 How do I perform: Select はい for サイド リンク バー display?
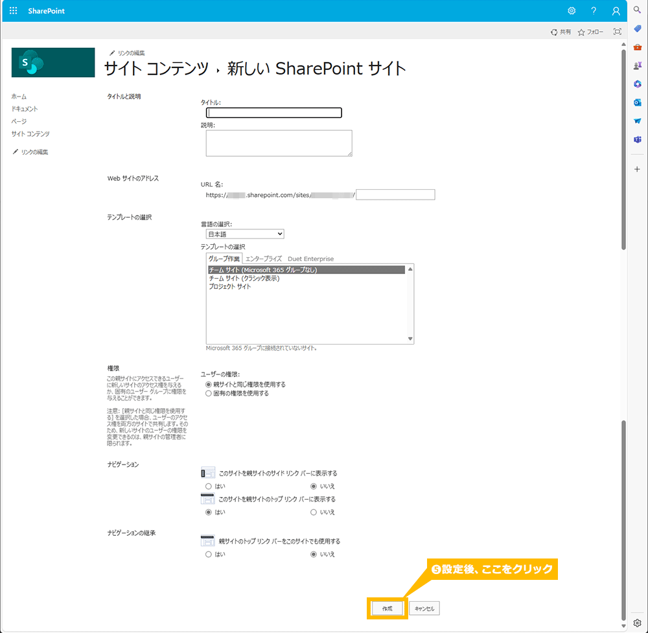pos(209,487)
